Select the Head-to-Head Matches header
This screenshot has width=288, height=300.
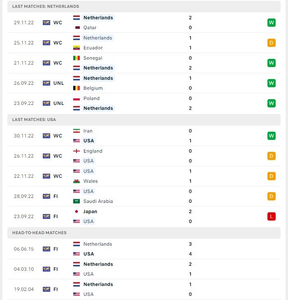144,233
